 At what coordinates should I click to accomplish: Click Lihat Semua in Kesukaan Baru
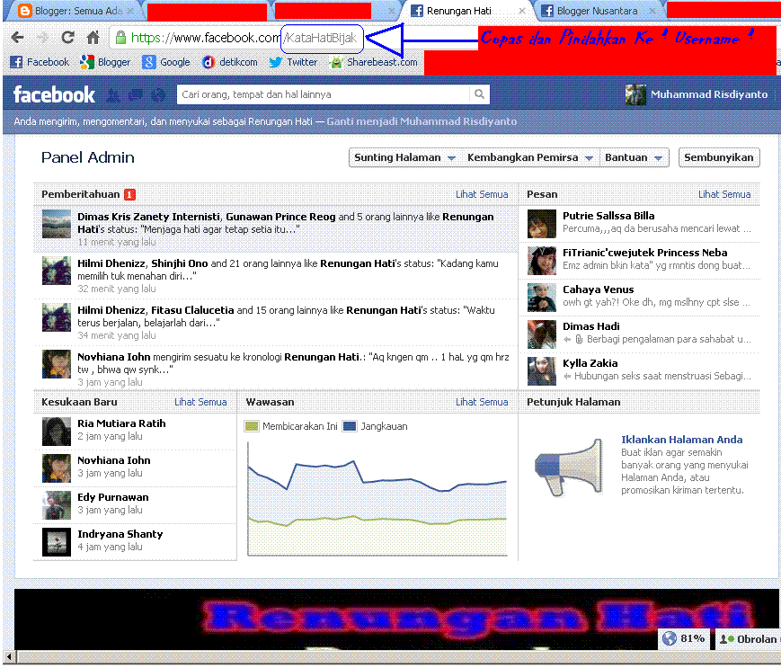coord(200,403)
